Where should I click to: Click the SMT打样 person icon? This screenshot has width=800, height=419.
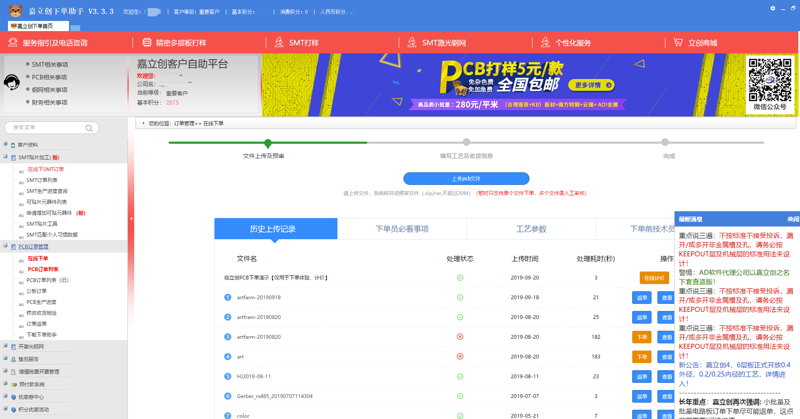[279, 42]
